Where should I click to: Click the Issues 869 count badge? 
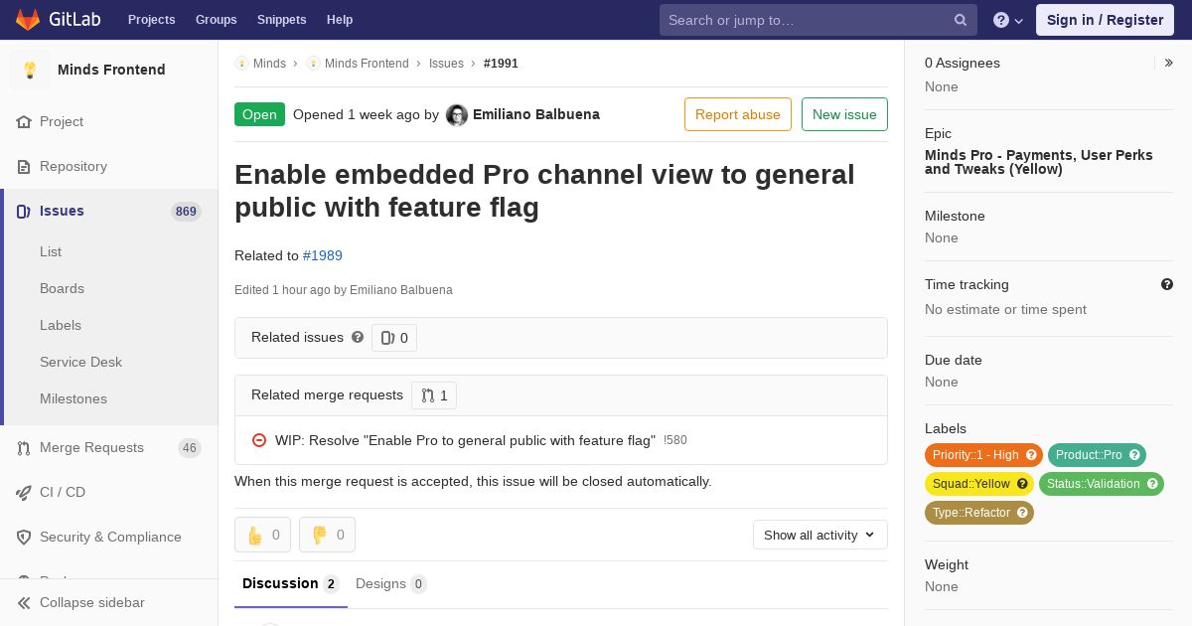point(186,212)
